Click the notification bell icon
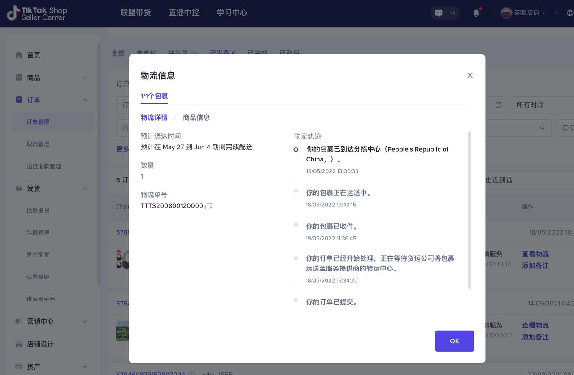This screenshot has width=574, height=375. tap(476, 13)
